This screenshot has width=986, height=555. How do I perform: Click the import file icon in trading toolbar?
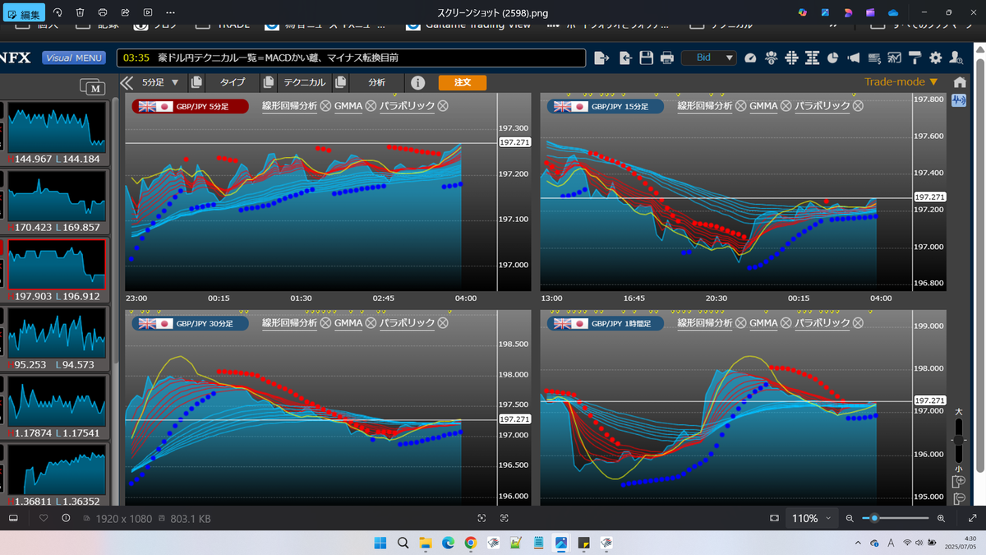(x=625, y=58)
